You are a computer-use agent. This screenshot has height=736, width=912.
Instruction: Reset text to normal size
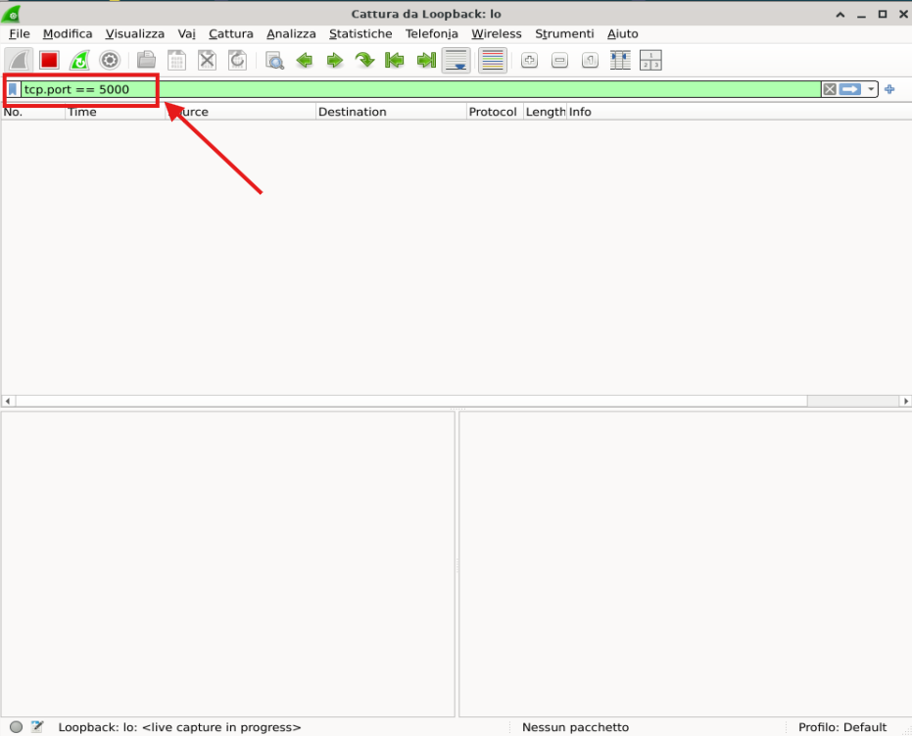tap(590, 60)
